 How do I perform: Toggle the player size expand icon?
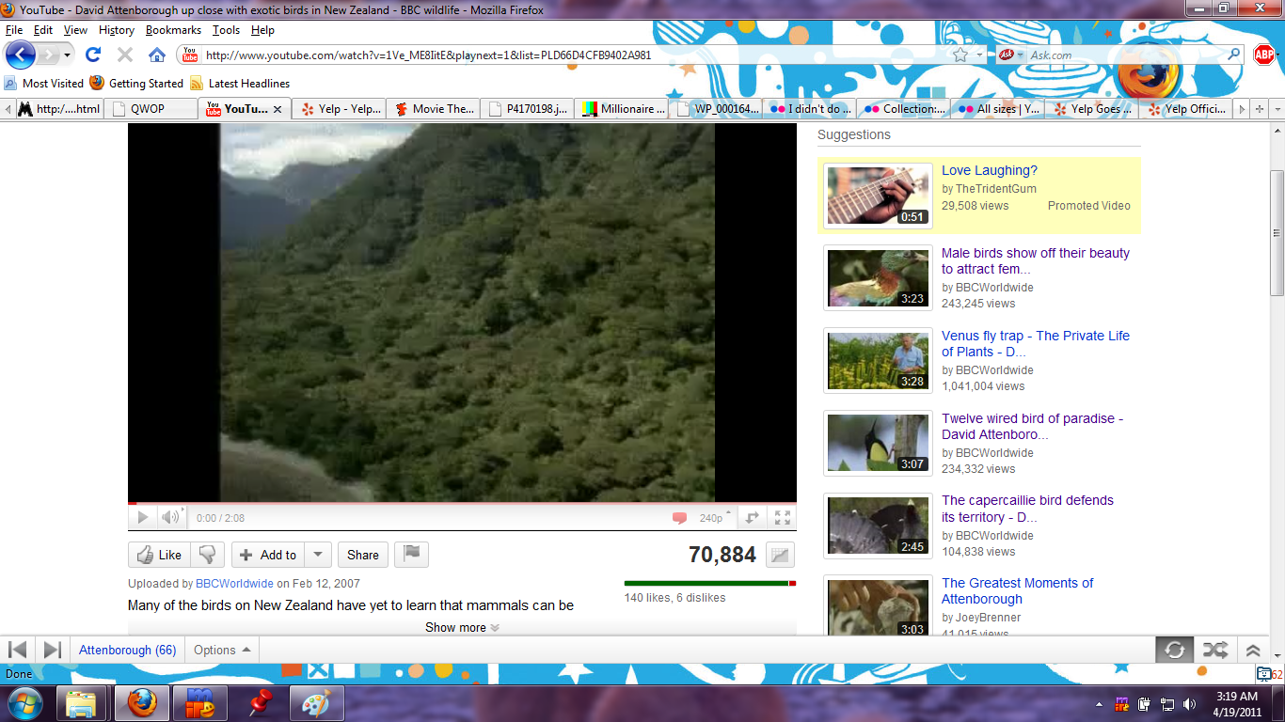(x=753, y=517)
